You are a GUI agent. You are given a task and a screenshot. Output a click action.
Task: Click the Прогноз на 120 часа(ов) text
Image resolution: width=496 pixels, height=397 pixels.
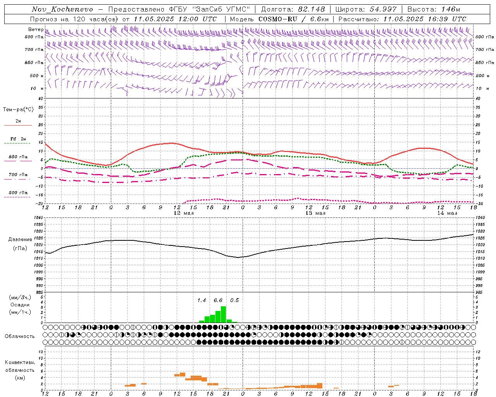[75, 19]
